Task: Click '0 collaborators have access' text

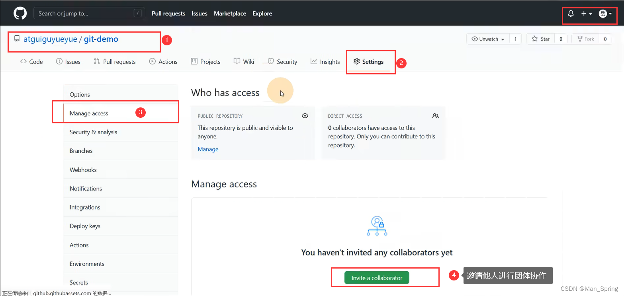Action: point(372,128)
